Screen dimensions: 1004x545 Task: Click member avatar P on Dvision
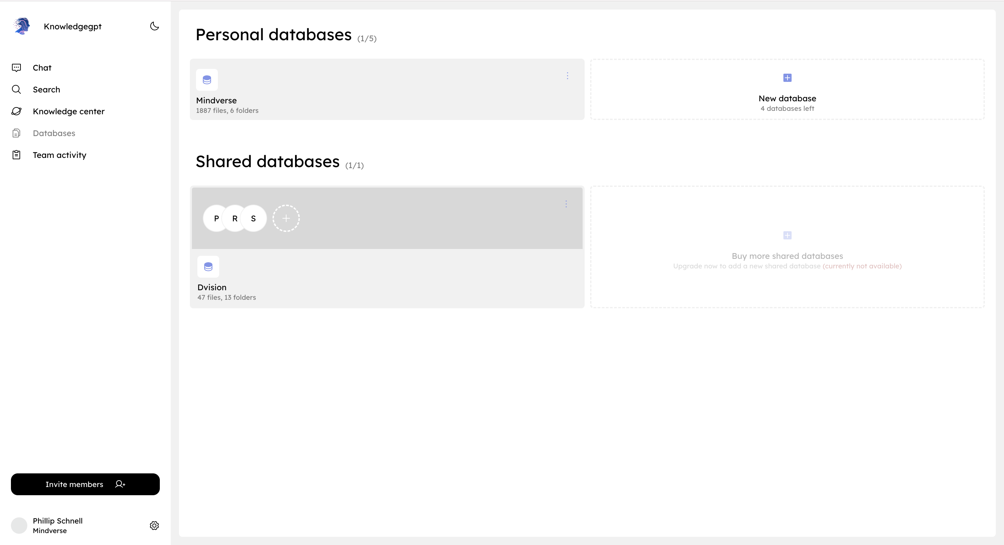[x=215, y=218]
